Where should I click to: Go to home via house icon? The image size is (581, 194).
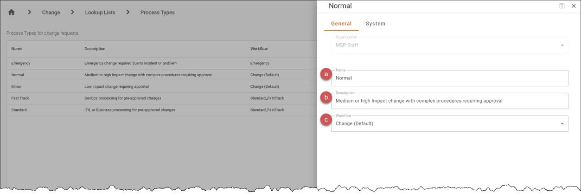click(x=12, y=13)
